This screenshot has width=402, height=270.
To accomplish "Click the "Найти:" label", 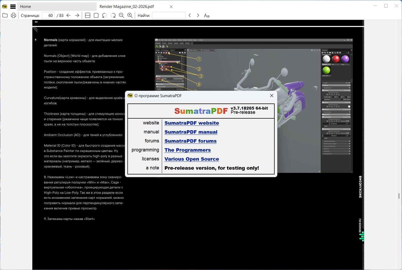I will click(144, 15).
